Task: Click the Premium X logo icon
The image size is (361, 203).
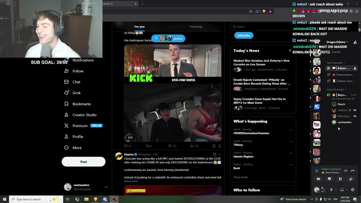Action: coord(66,126)
